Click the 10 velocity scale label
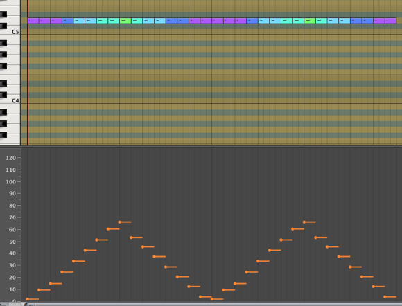 pos(12,289)
